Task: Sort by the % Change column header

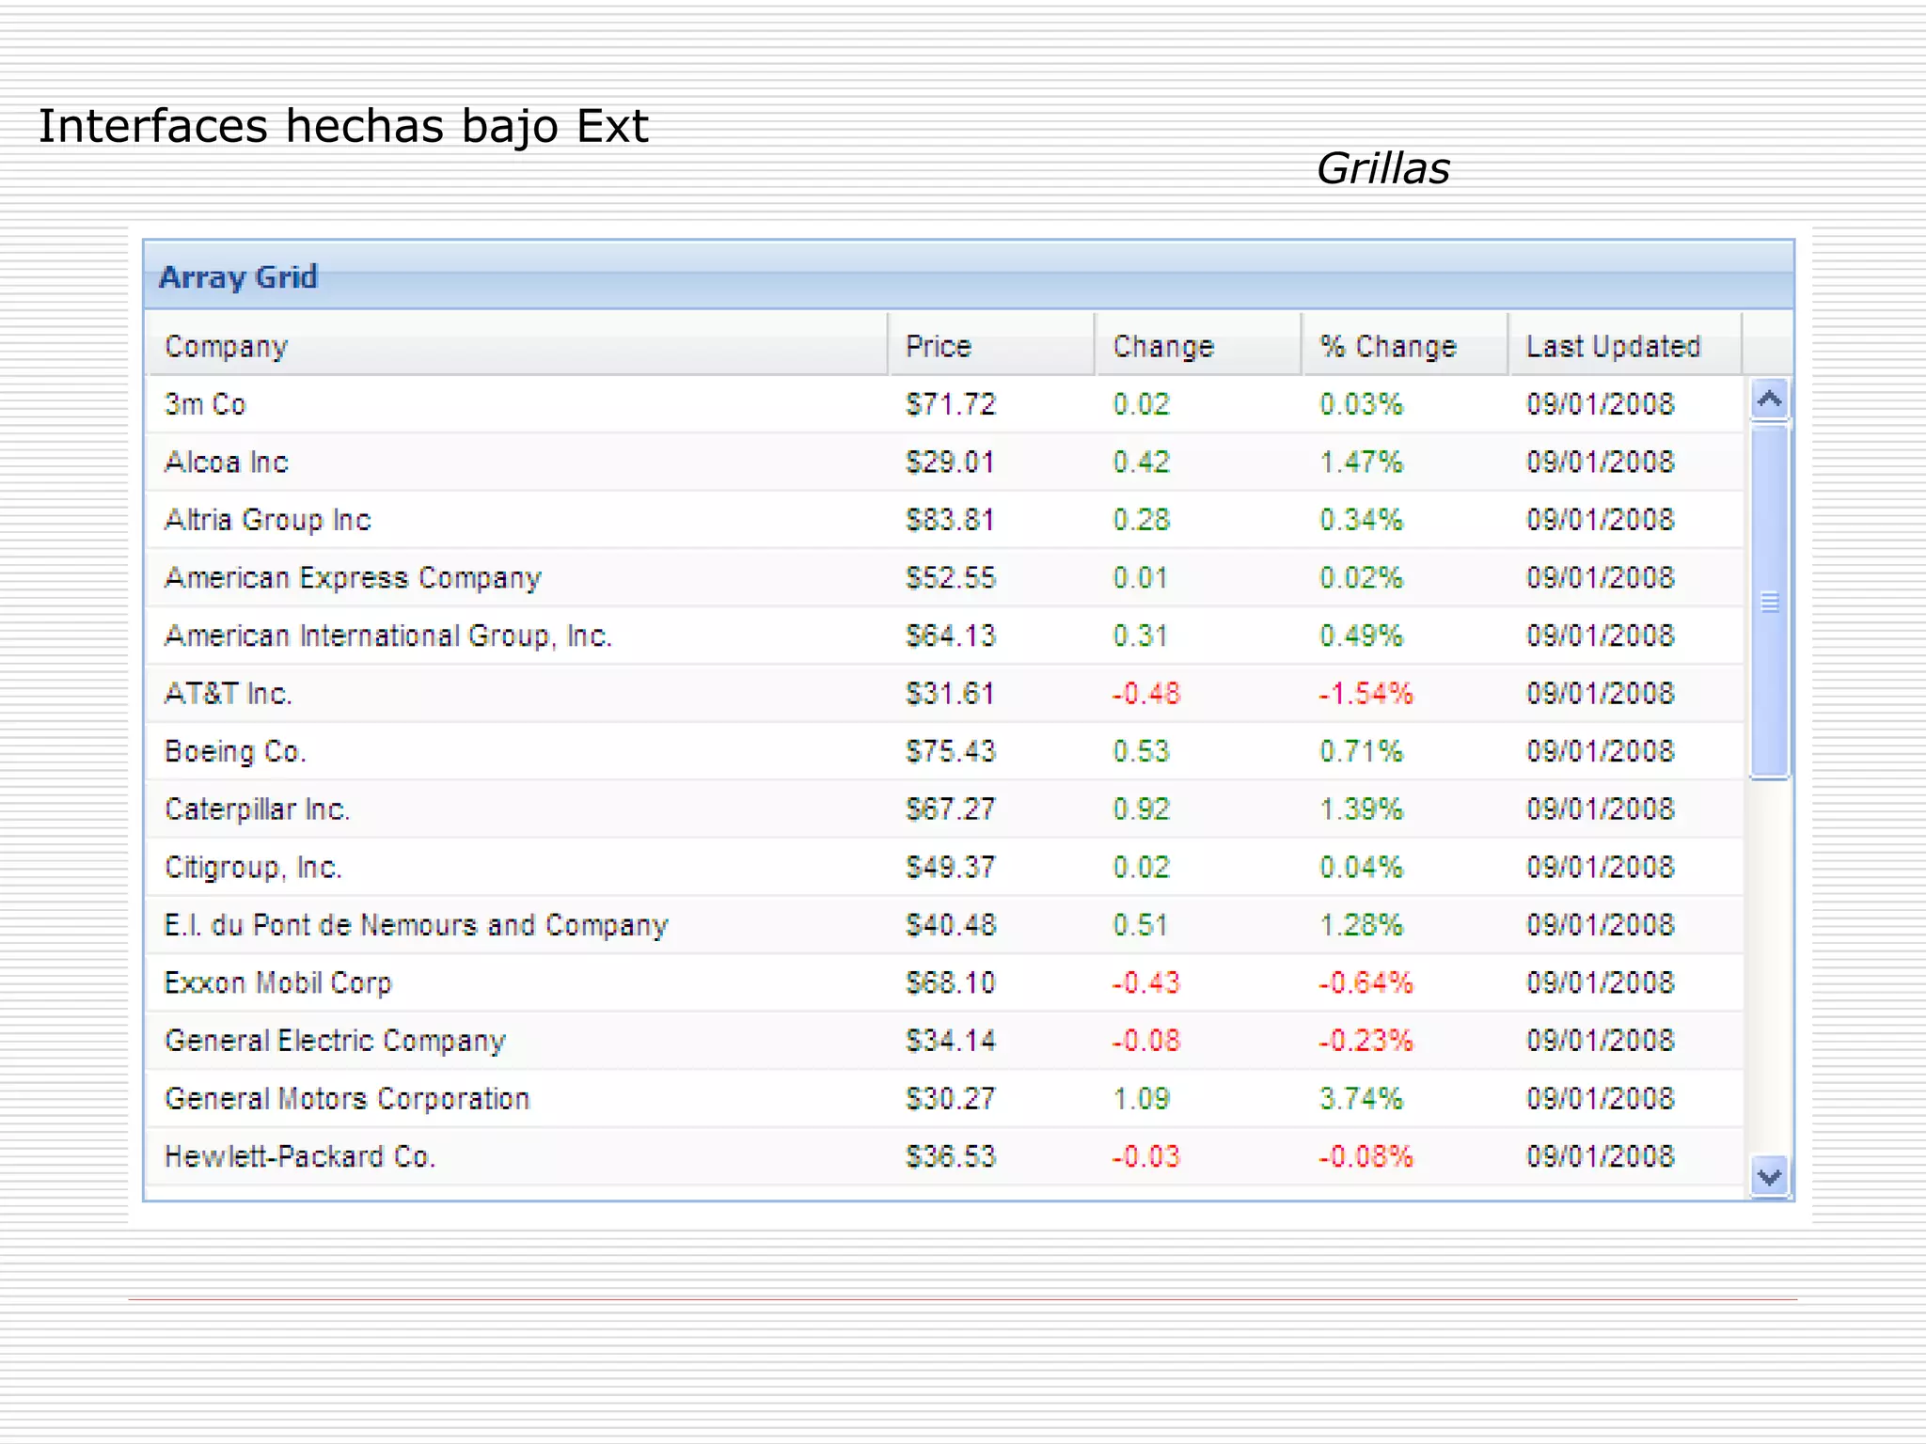Action: (1405, 346)
